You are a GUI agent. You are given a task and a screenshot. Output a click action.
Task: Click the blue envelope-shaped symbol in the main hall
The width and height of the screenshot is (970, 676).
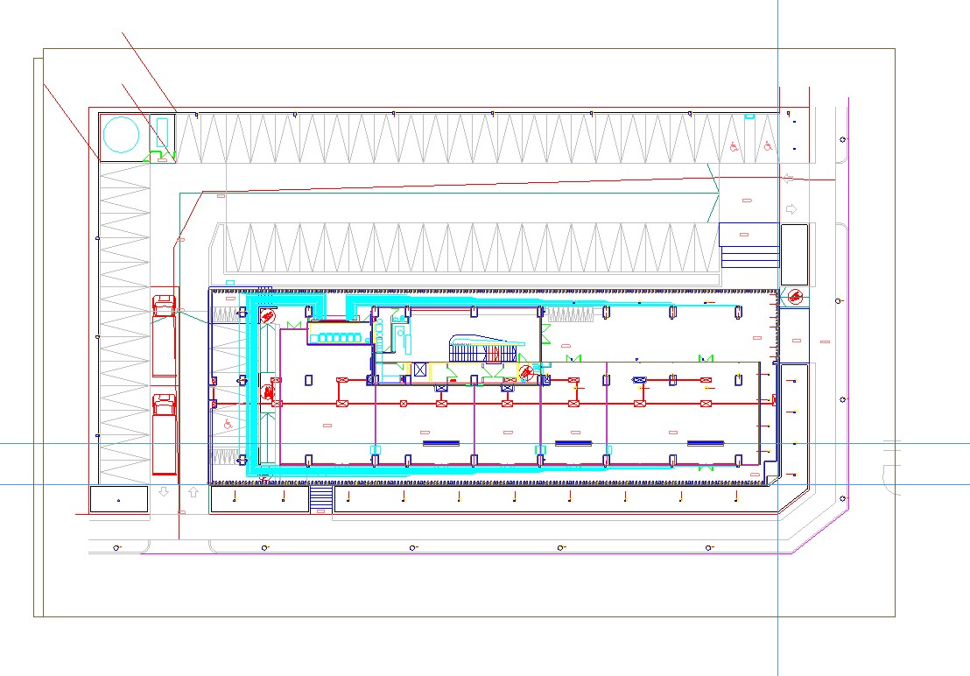pos(640,379)
